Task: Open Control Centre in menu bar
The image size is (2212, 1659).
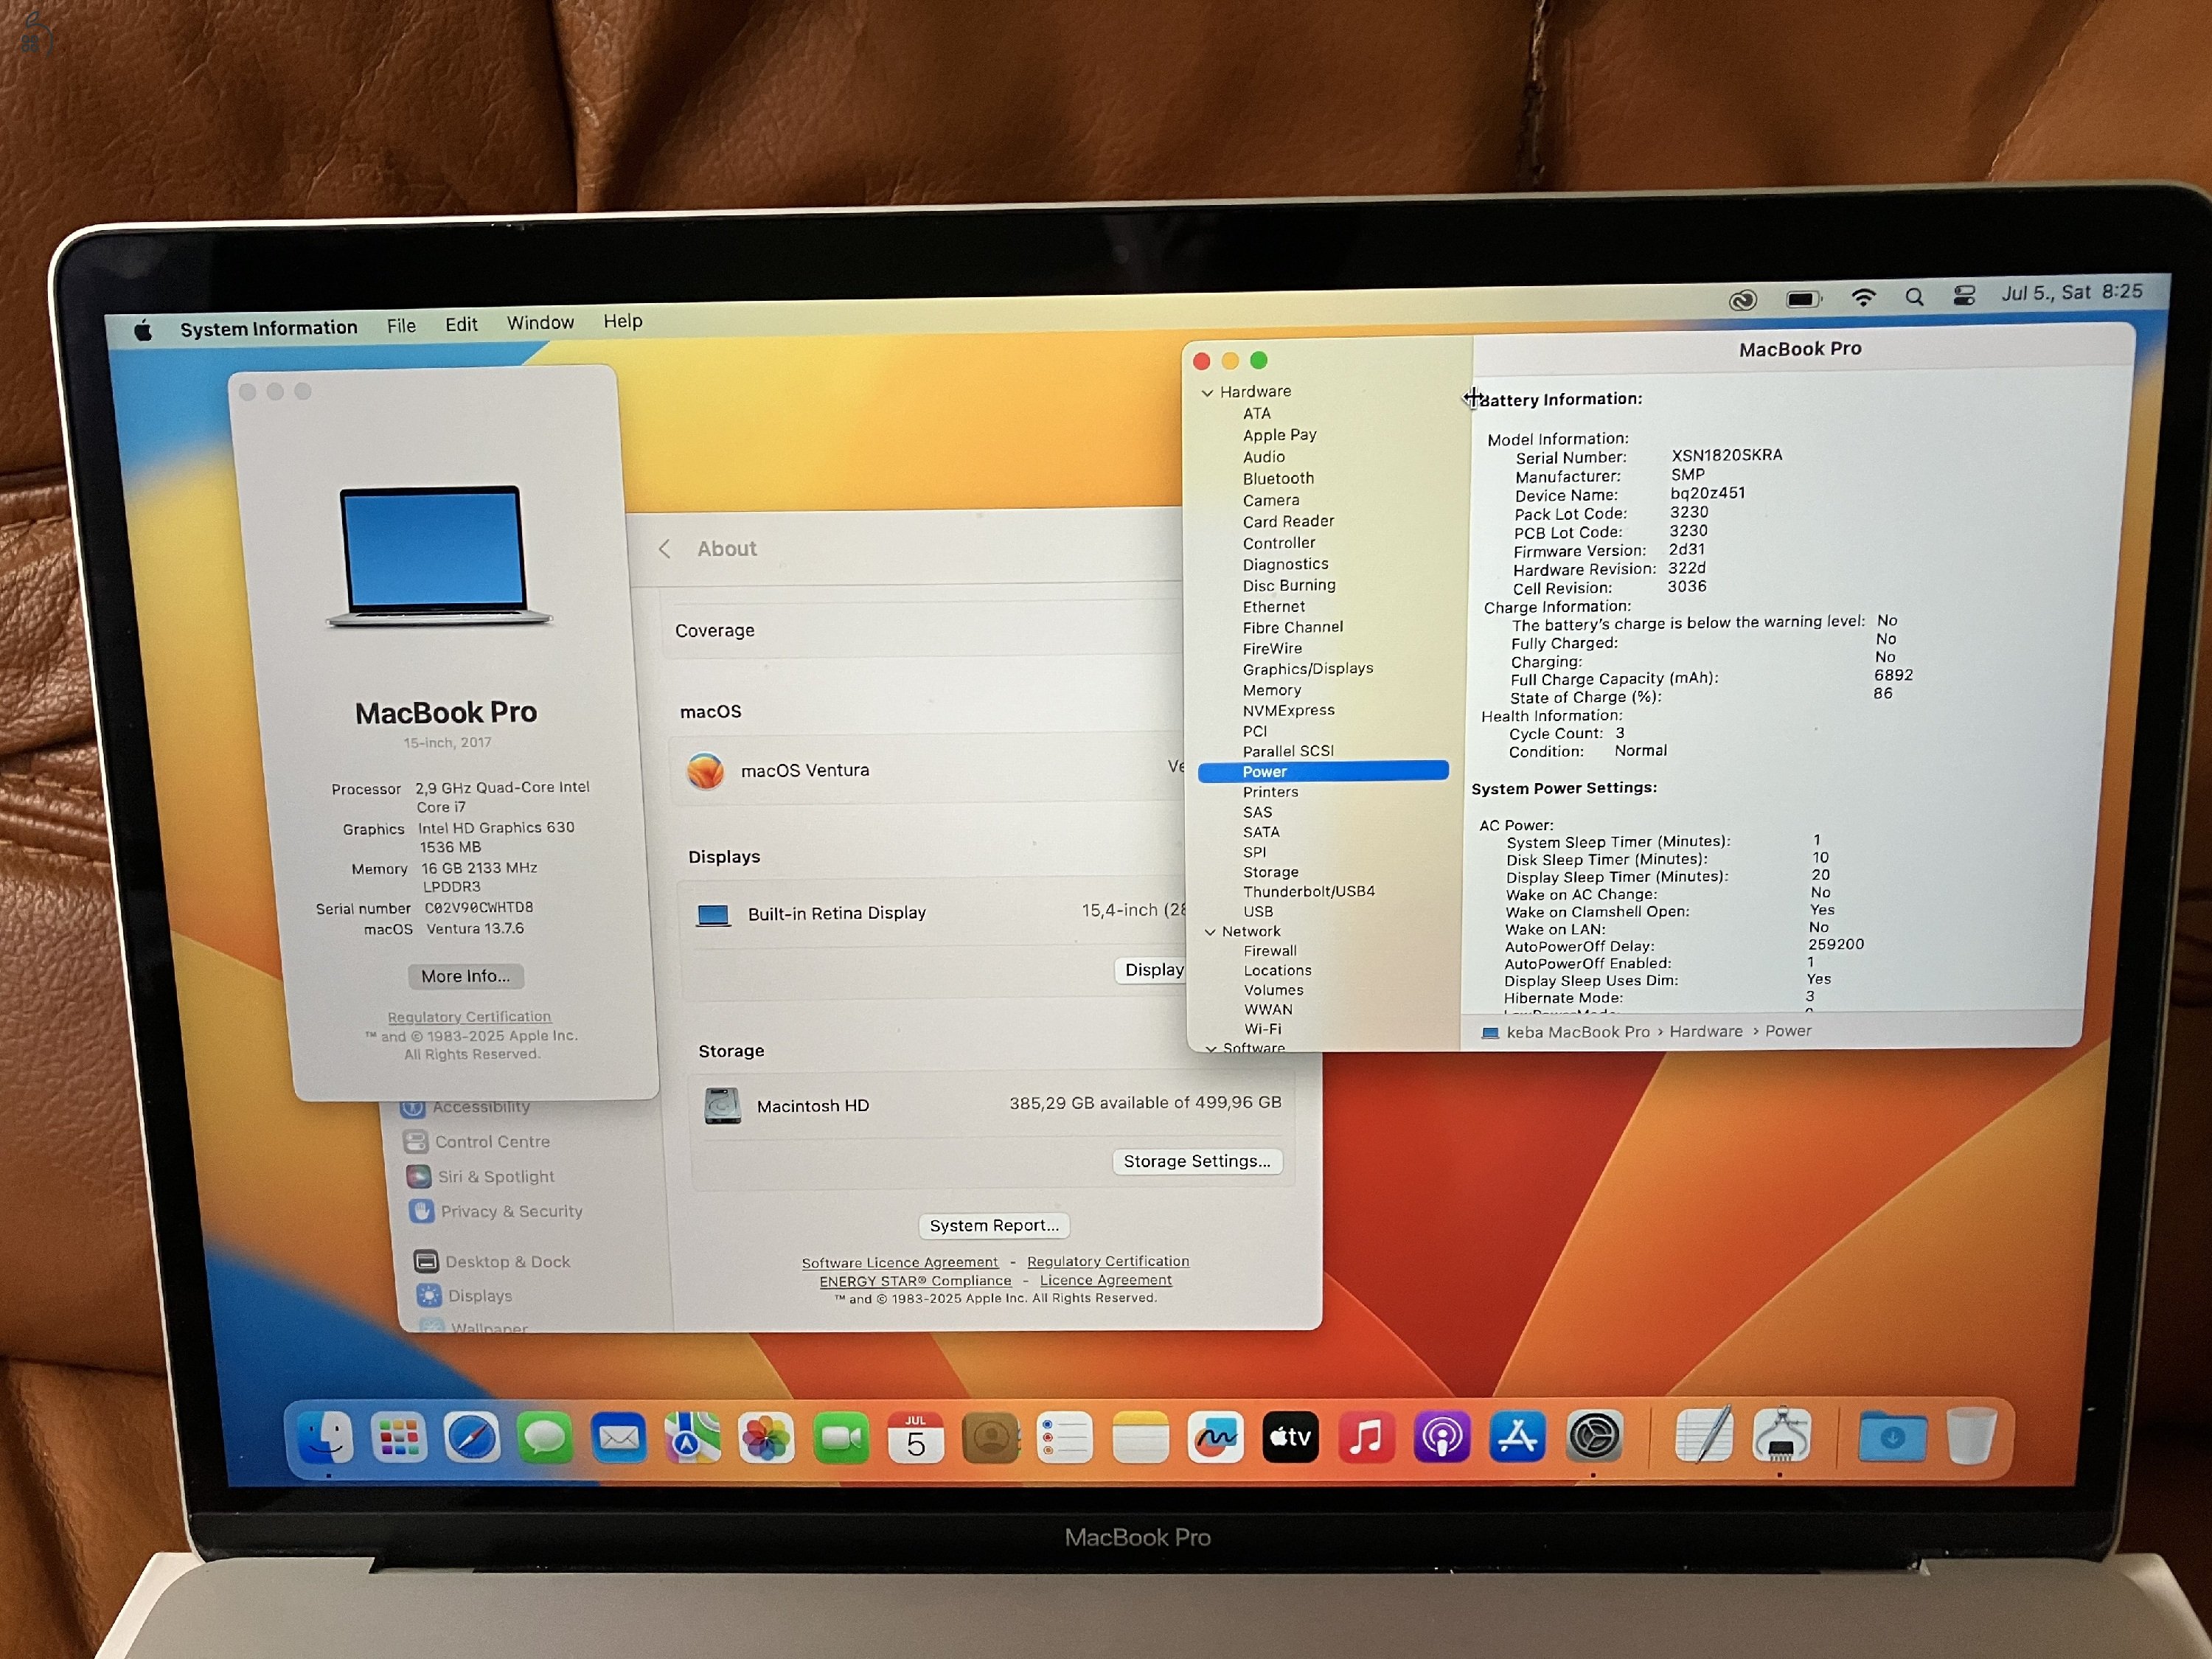Action: [1964, 296]
